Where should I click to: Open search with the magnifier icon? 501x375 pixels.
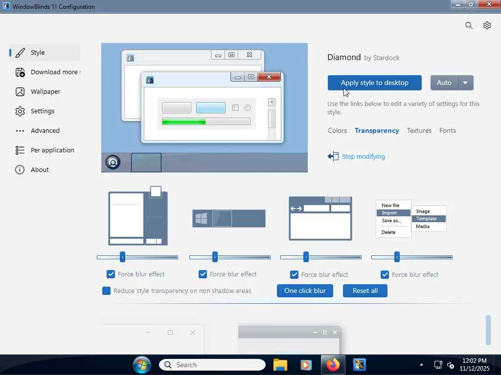[x=469, y=25]
